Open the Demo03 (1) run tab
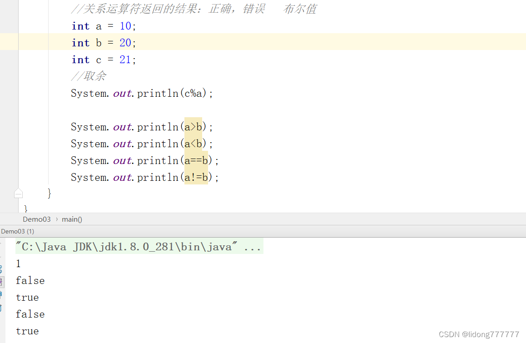This screenshot has width=526, height=343. click(x=17, y=231)
